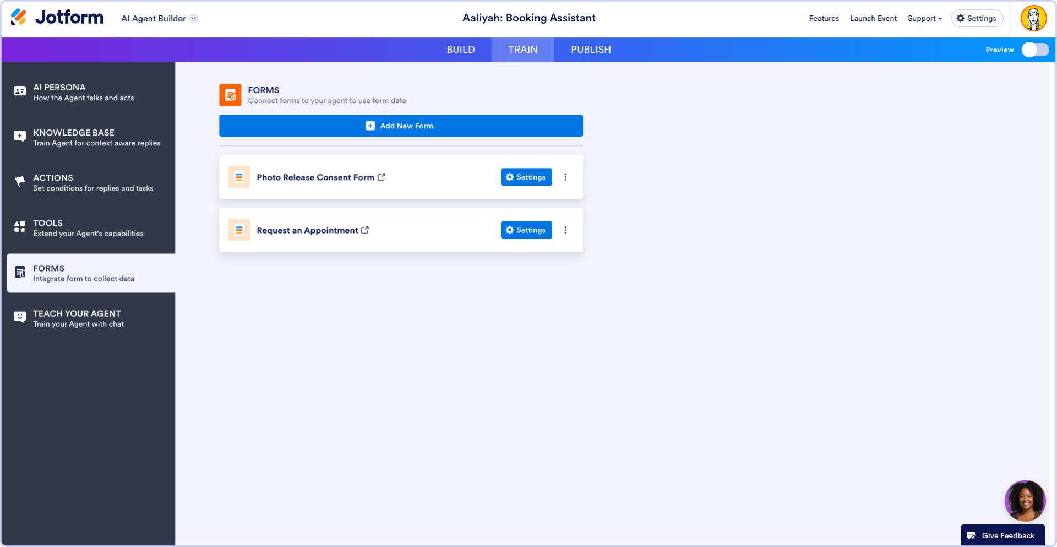Viewport: 1057px width, 547px height.
Task: Switch to the PUBLISH tab
Action: point(591,50)
